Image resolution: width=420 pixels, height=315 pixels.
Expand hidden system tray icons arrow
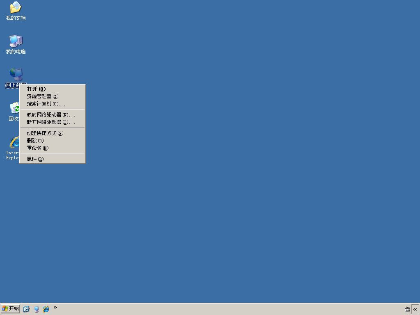pos(415,309)
